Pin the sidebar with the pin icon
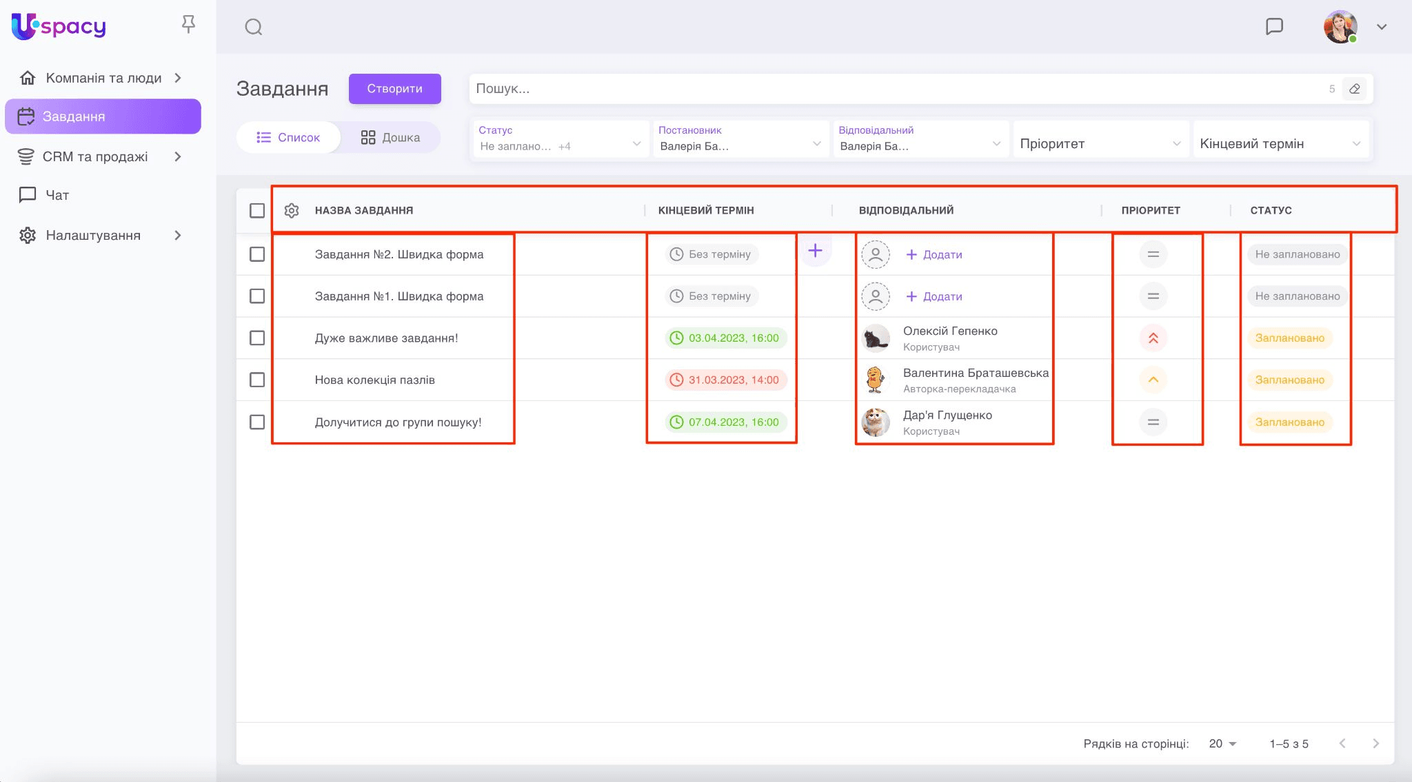This screenshot has height=782, width=1412. pos(188,25)
